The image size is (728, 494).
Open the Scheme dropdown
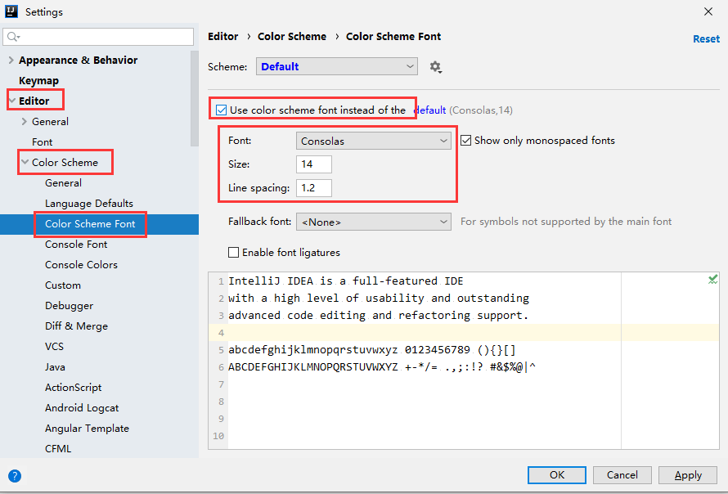point(337,66)
